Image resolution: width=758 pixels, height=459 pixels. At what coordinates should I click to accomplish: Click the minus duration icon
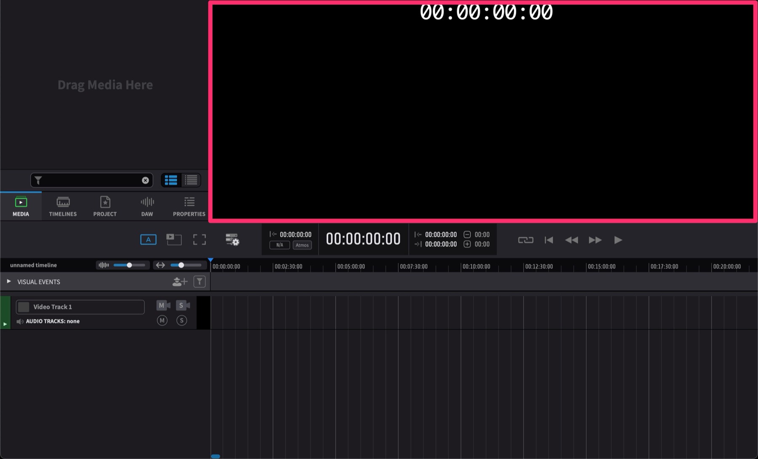pos(467,235)
